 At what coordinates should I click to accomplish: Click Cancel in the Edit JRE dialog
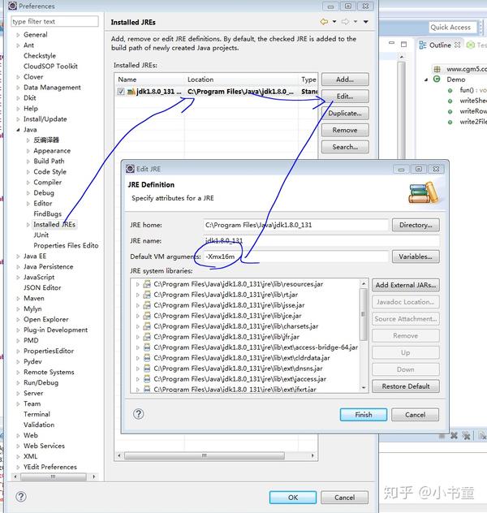coord(415,415)
